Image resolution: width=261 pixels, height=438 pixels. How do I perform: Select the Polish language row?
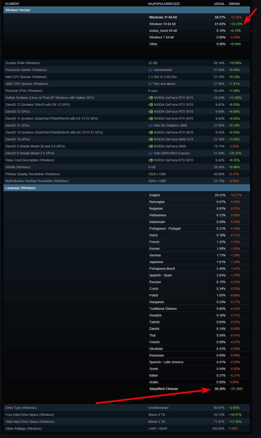click(x=199, y=295)
